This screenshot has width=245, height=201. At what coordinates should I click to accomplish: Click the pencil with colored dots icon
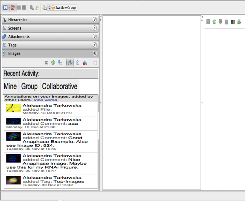[37, 8]
